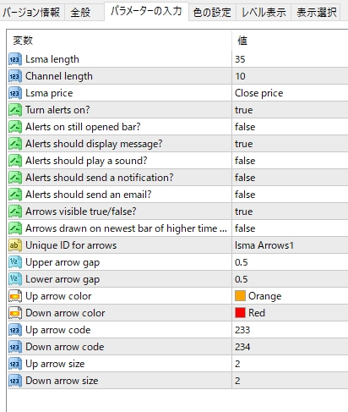Click the icon beside Alerts should send an email?

[15, 195]
